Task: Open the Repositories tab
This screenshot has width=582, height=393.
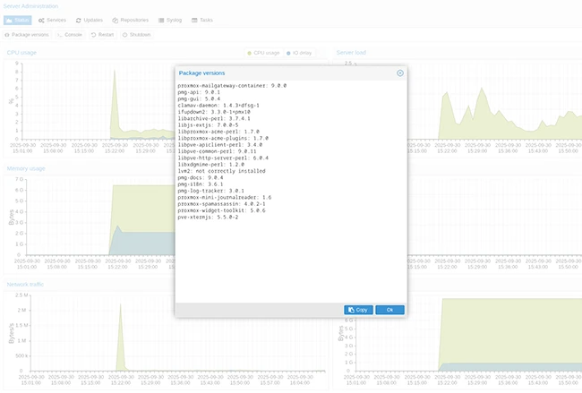Action: [131, 19]
